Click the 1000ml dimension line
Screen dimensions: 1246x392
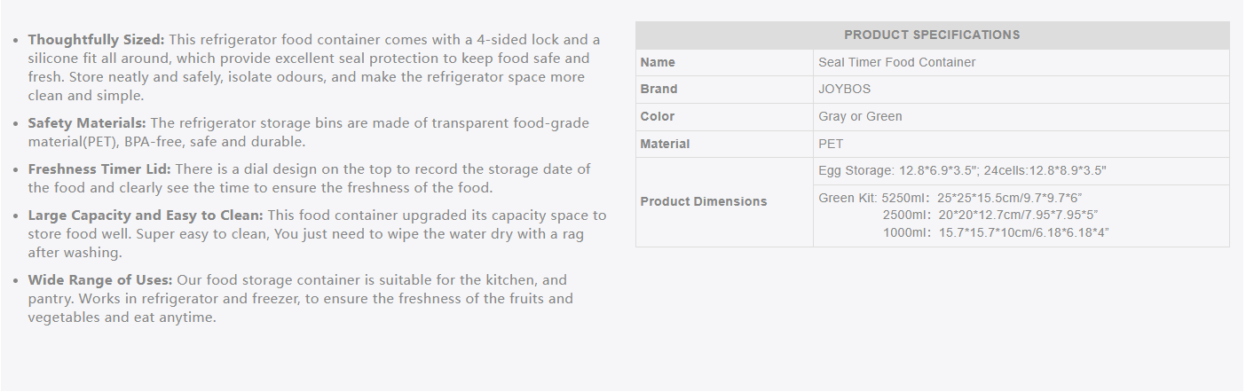(x=996, y=232)
